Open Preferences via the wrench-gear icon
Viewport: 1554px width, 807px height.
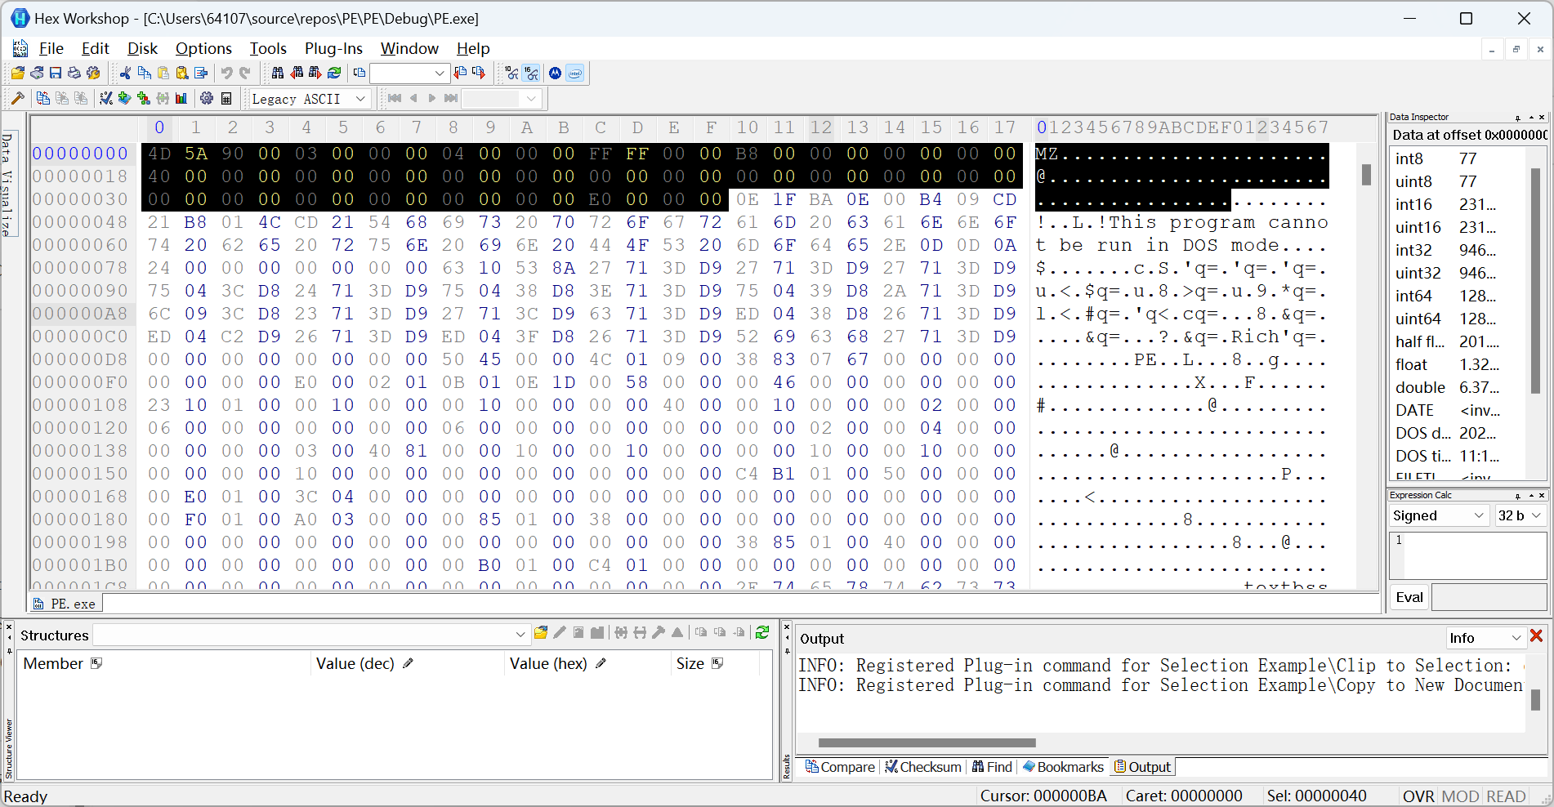coord(93,74)
